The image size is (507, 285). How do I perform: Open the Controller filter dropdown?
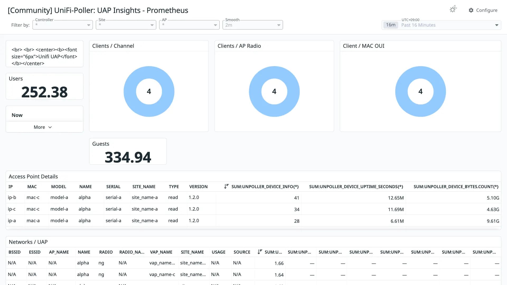coord(63,25)
